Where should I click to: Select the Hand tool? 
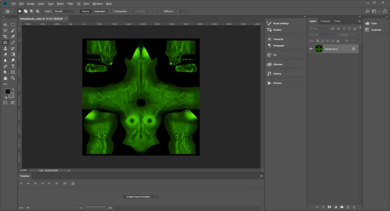coord(5,78)
